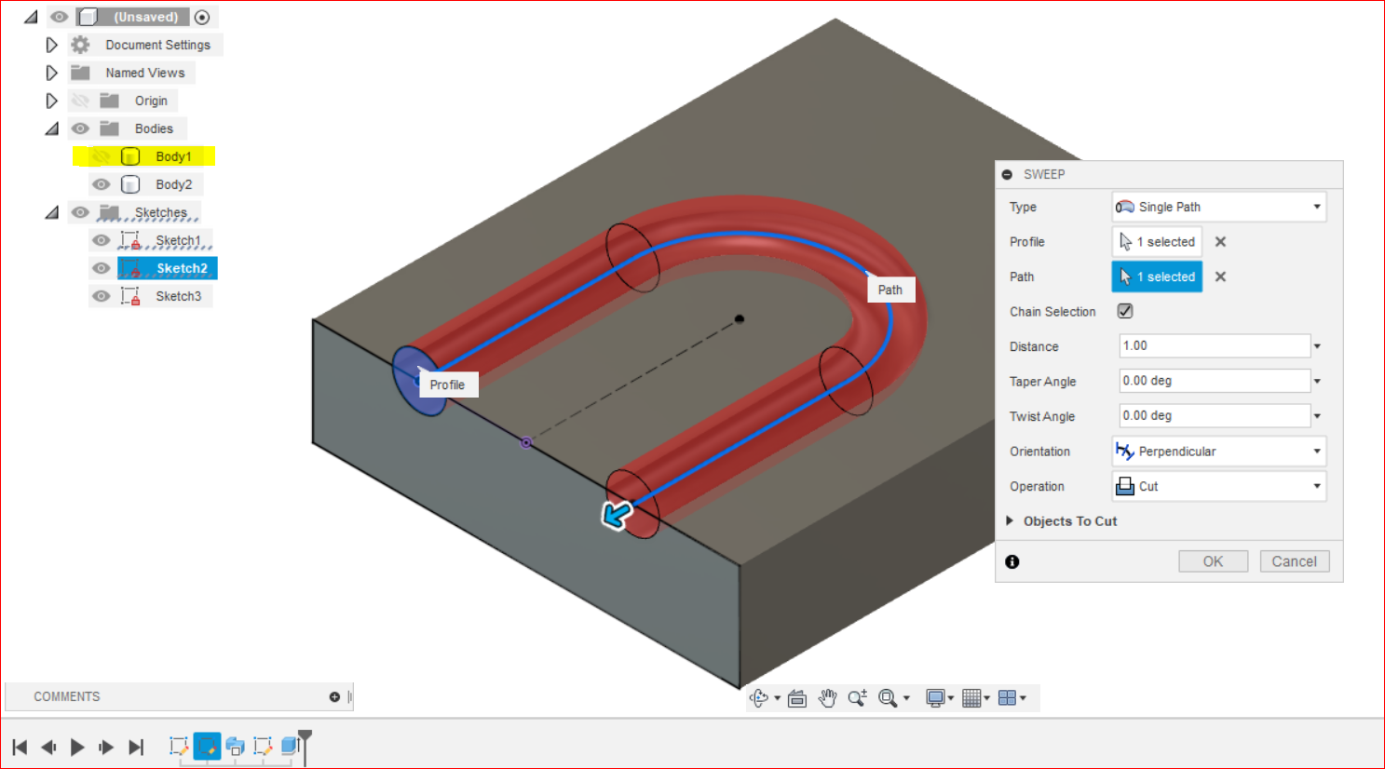Collapse the Sketches folder arrow
Screen dimensions: 1385x769
tap(52, 212)
